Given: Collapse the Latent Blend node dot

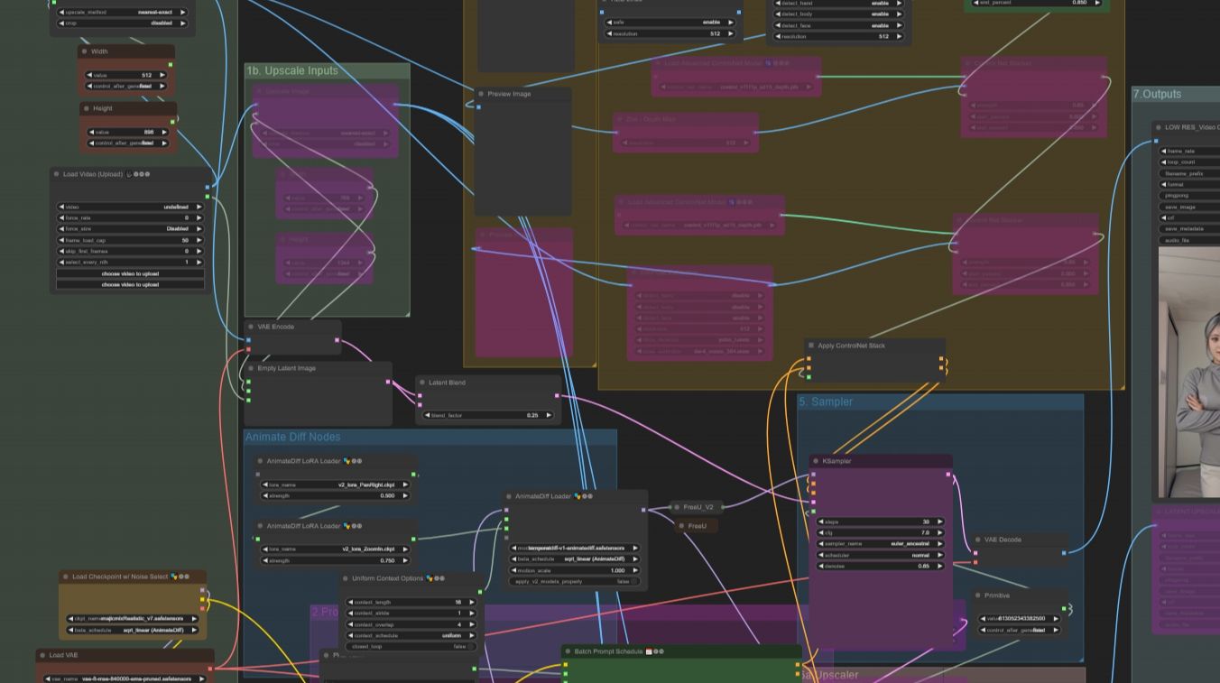Looking at the screenshot, I should point(421,383).
